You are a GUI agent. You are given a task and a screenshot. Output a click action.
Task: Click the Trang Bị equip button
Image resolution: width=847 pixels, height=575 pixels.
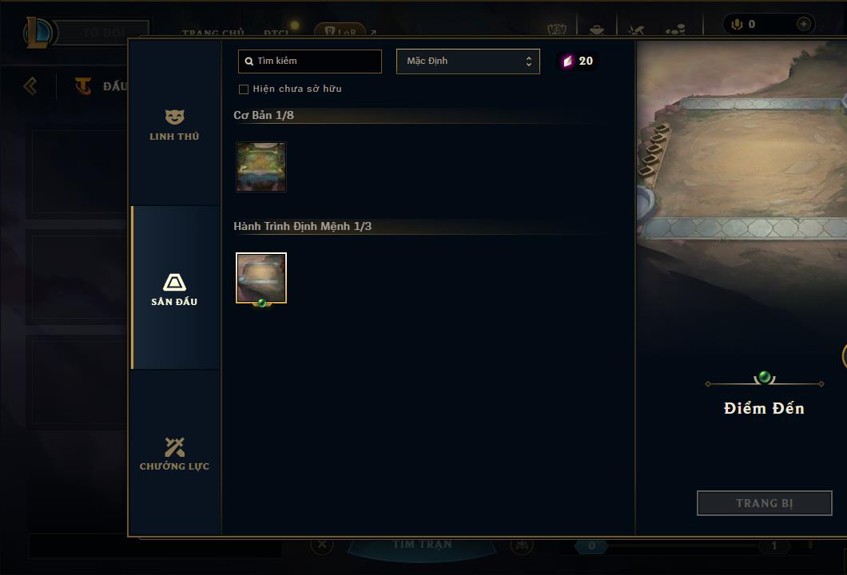[x=764, y=503]
